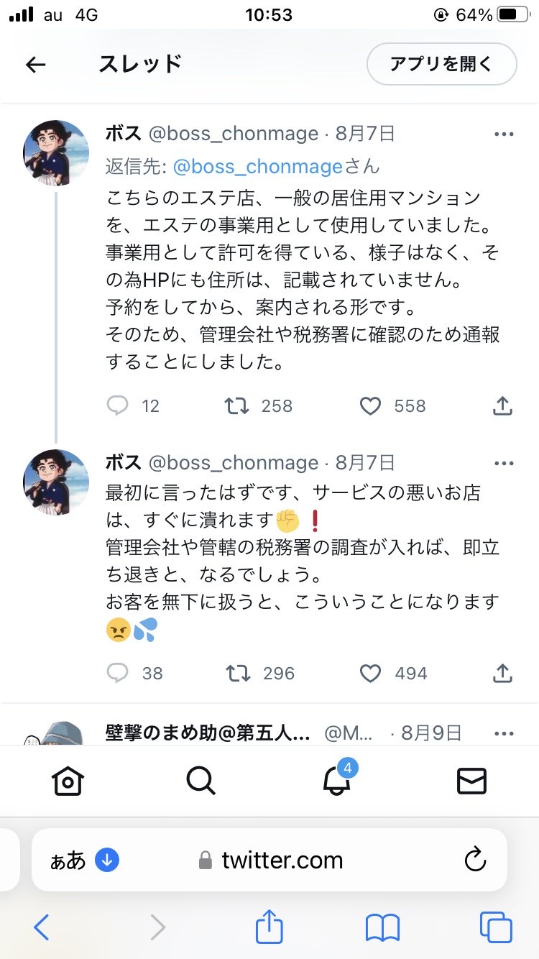Reload the page in Safari
The height and width of the screenshot is (959, 539).
pyautogui.click(x=474, y=860)
